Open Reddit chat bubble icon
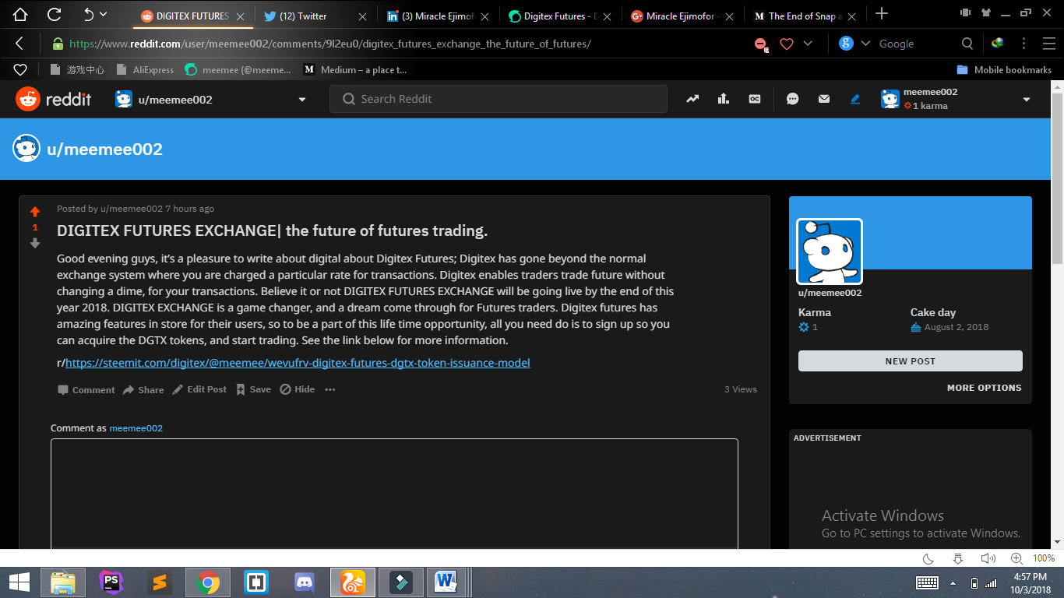The width and height of the screenshot is (1064, 598). 793,99
